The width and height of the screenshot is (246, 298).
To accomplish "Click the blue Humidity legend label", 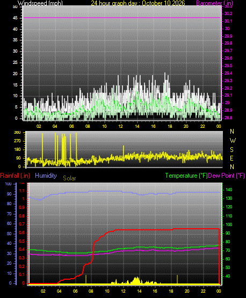I will click(46, 176).
